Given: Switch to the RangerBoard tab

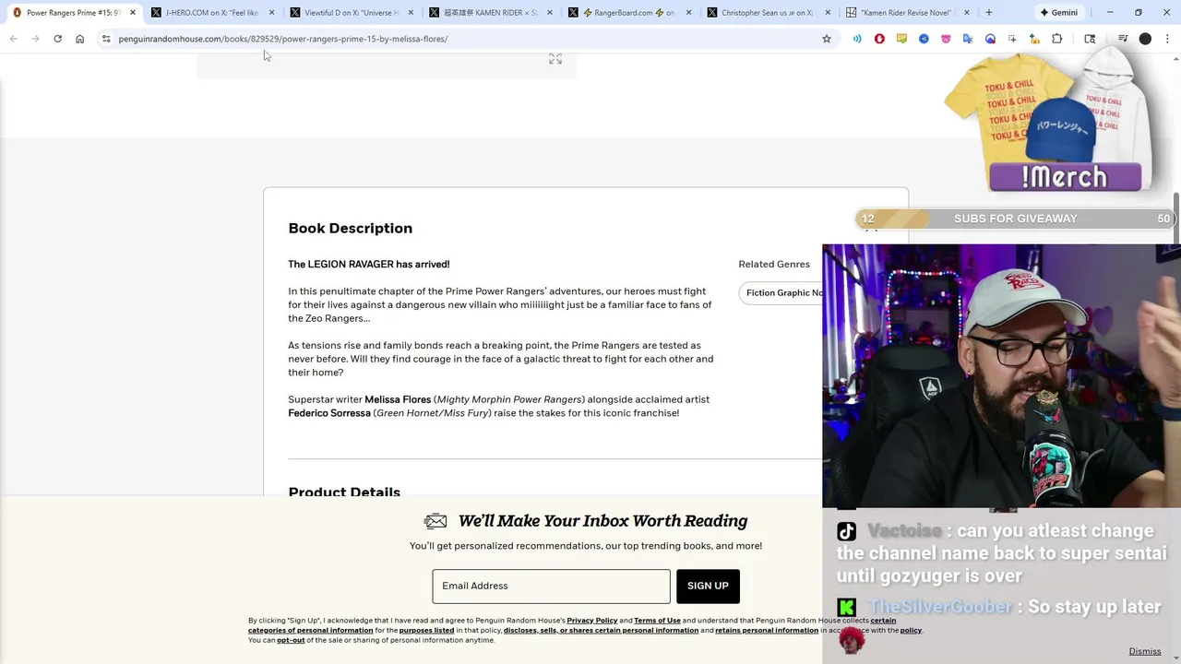Looking at the screenshot, I should pos(632,12).
